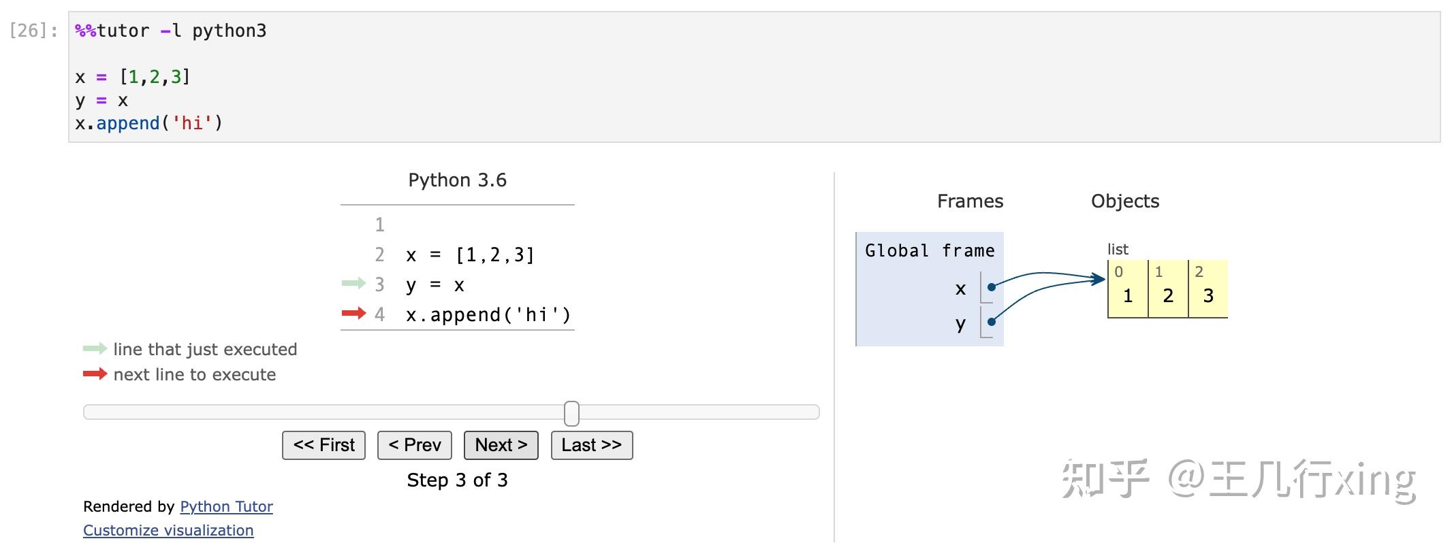Click the x.append('hi') line in visualizer
Viewport: 1452px width, 543px height.
488,314
